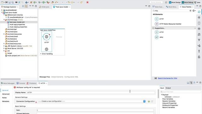Viewport: 202px width, 114px height.
Task: Clear the palette search field with the X icon
Action: (x=190, y=11)
